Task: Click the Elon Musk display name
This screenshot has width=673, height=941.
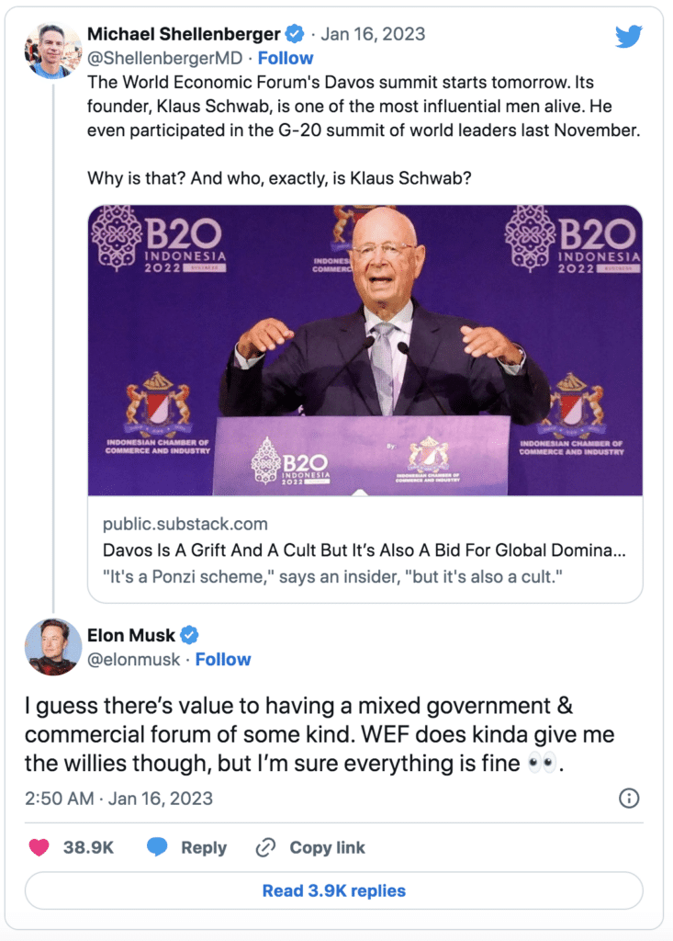Action: point(131,635)
